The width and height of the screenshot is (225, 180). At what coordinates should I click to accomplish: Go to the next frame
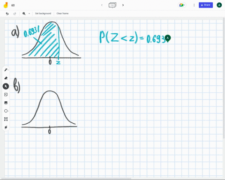click(x=123, y=5)
